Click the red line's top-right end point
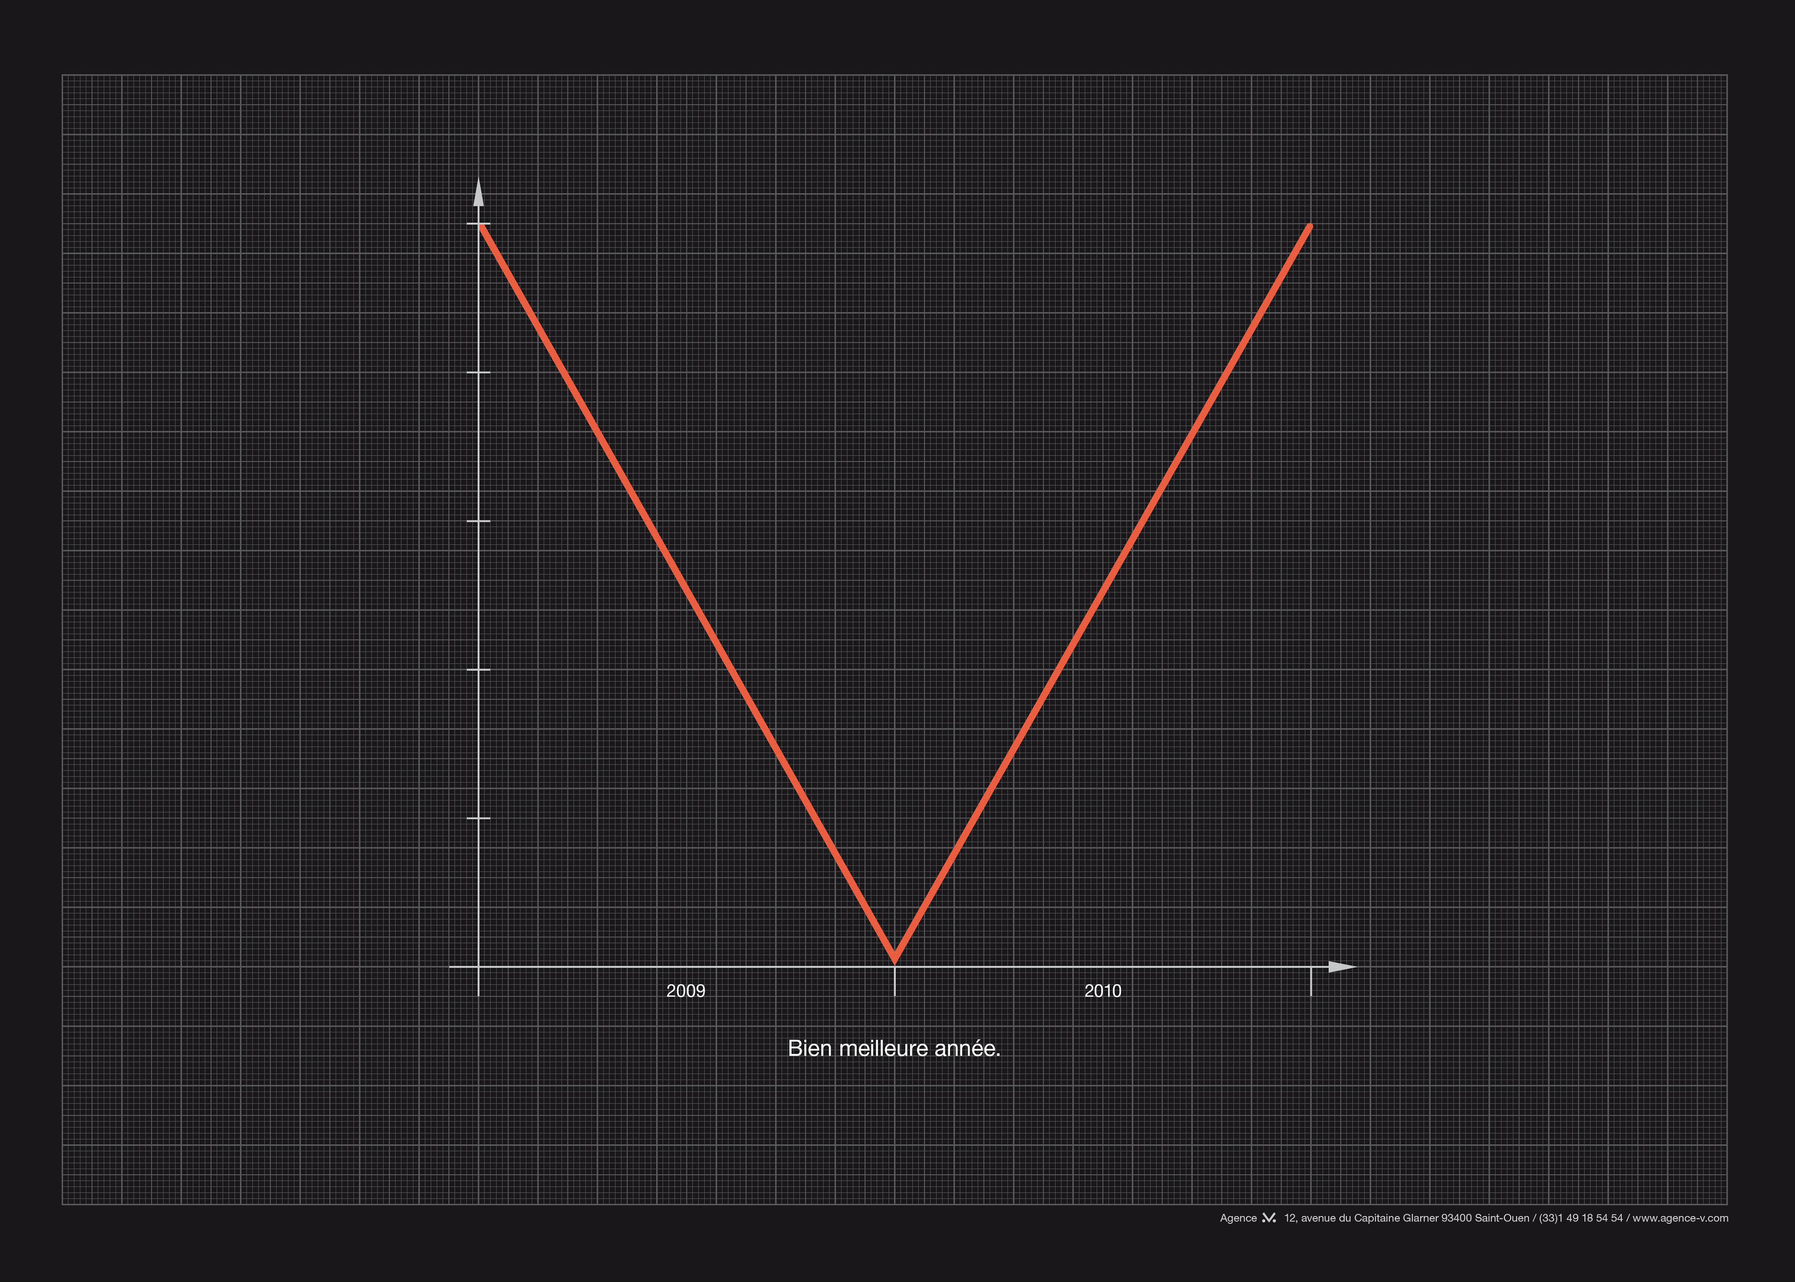The image size is (1795, 1282). pyautogui.click(x=1309, y=227)
